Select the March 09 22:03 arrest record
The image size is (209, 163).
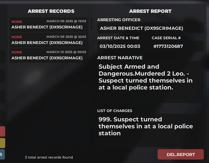[49, 40]
